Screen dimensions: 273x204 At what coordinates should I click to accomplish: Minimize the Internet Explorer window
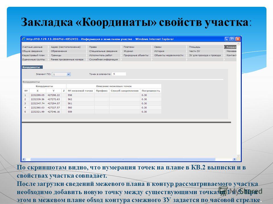[x=227, y=39]
